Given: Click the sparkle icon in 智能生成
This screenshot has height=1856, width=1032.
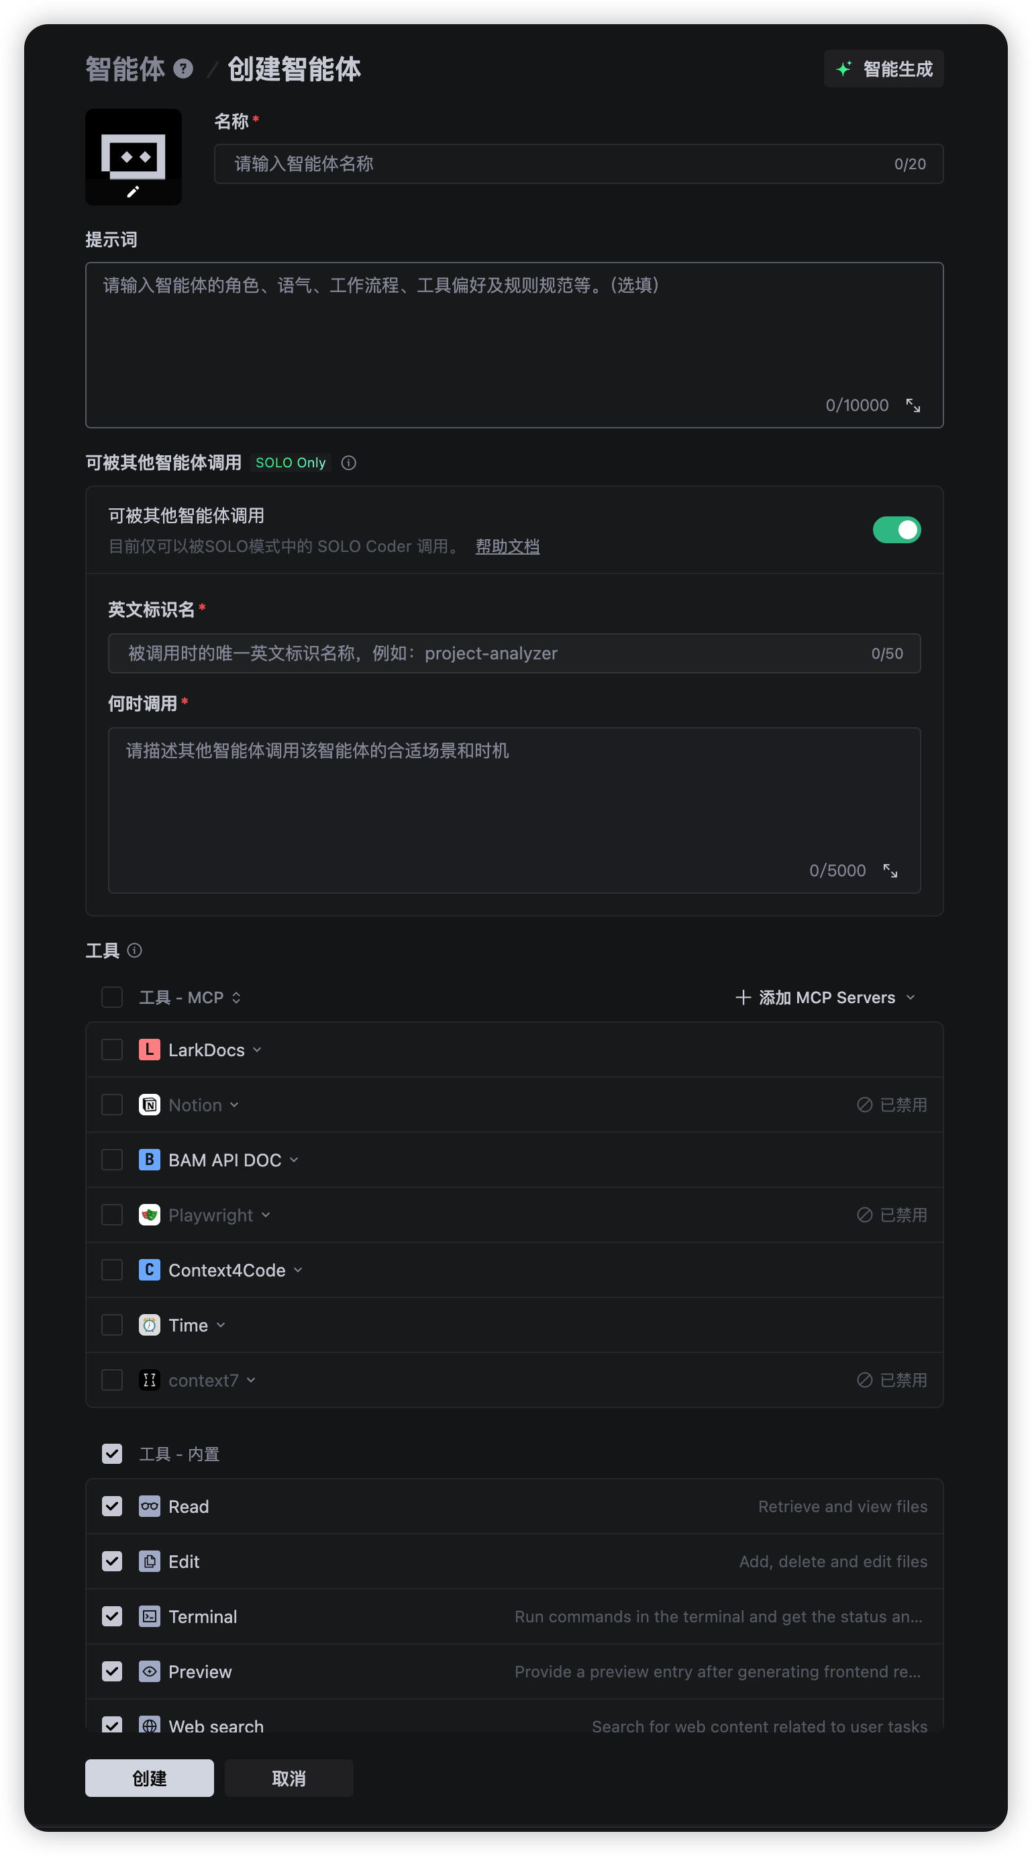Looking at the screenshot, I should 843,68.
